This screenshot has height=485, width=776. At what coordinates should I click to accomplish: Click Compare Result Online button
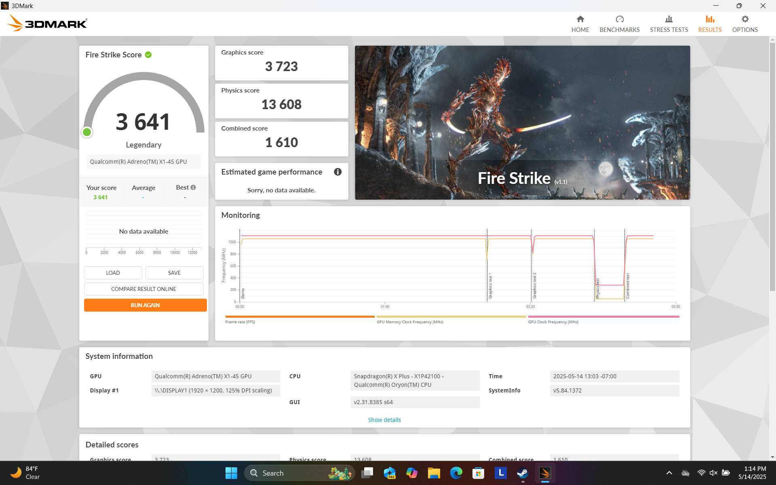pos(143,289)
